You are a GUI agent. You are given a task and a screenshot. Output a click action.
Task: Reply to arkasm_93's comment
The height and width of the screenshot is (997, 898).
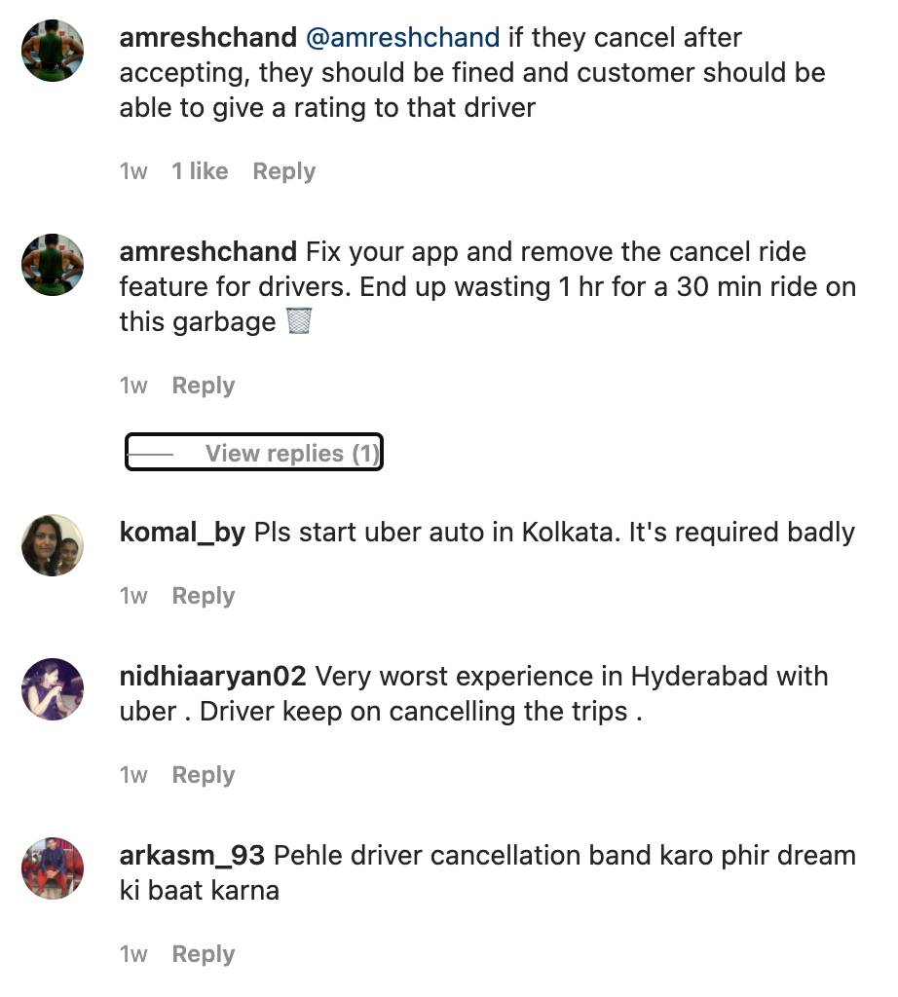coord(204,954)
